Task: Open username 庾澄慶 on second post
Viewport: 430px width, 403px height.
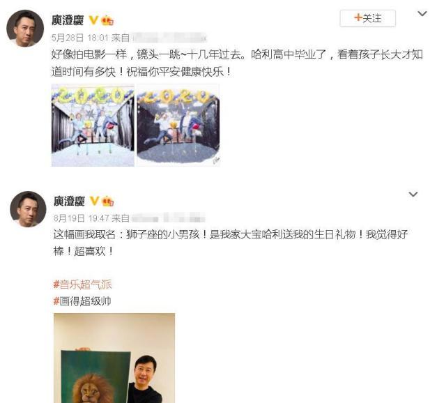Action: click(x=69, y=201)
